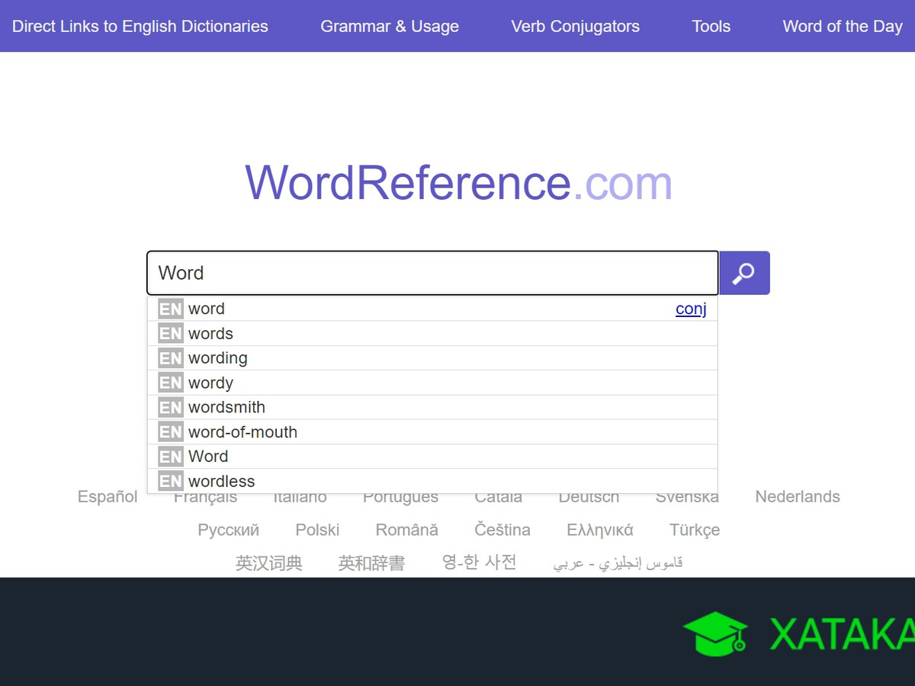Select the Polski language link
Screen dimensions: 915x686
[317, 530]
